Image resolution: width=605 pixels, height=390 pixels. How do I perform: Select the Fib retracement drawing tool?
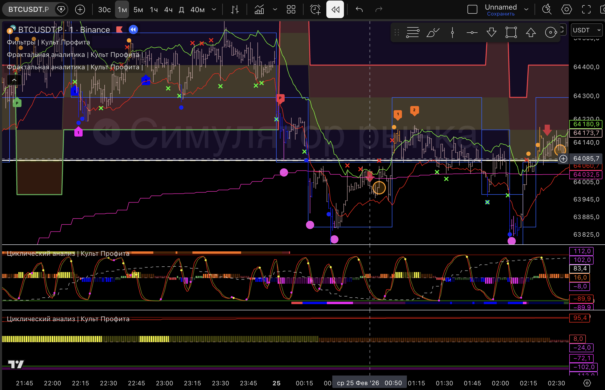413,33
